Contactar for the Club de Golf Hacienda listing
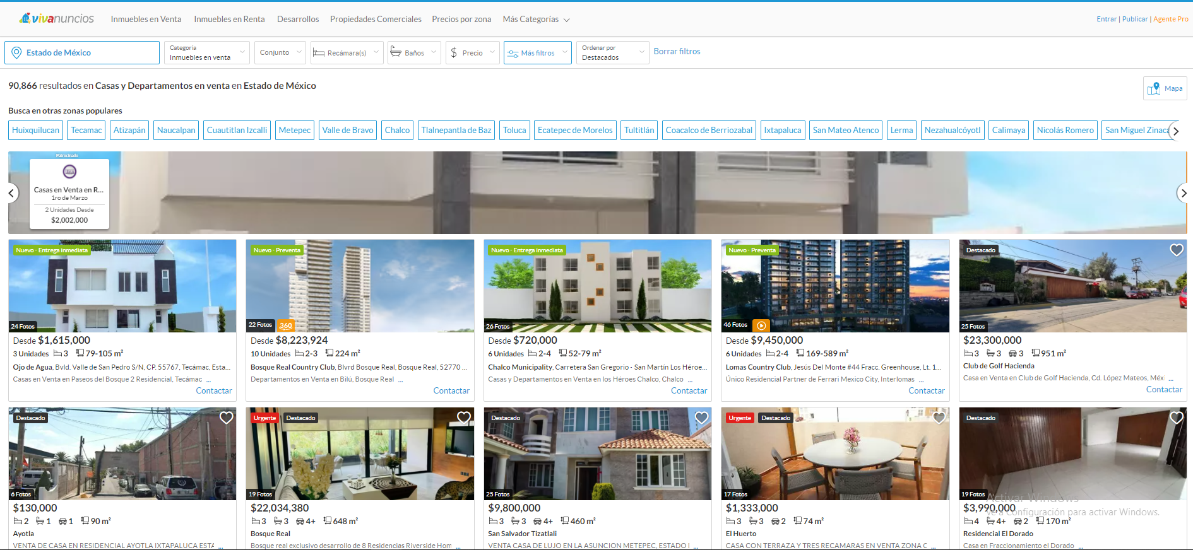 point(1164,389)
